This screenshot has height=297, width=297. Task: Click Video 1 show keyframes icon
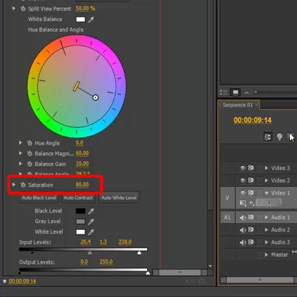point(251,203)
